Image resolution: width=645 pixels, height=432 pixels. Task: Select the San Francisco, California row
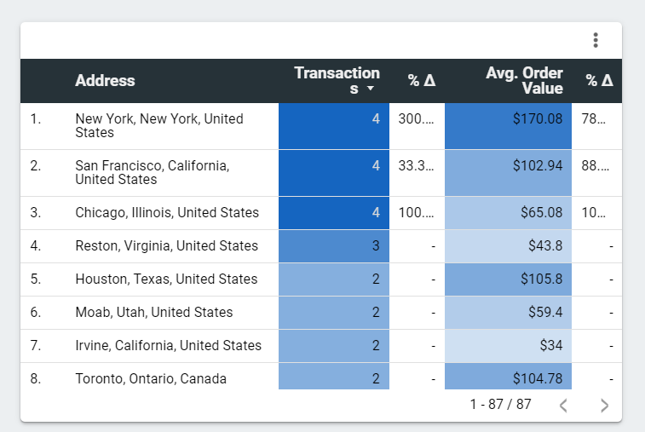tap(152, 173)
